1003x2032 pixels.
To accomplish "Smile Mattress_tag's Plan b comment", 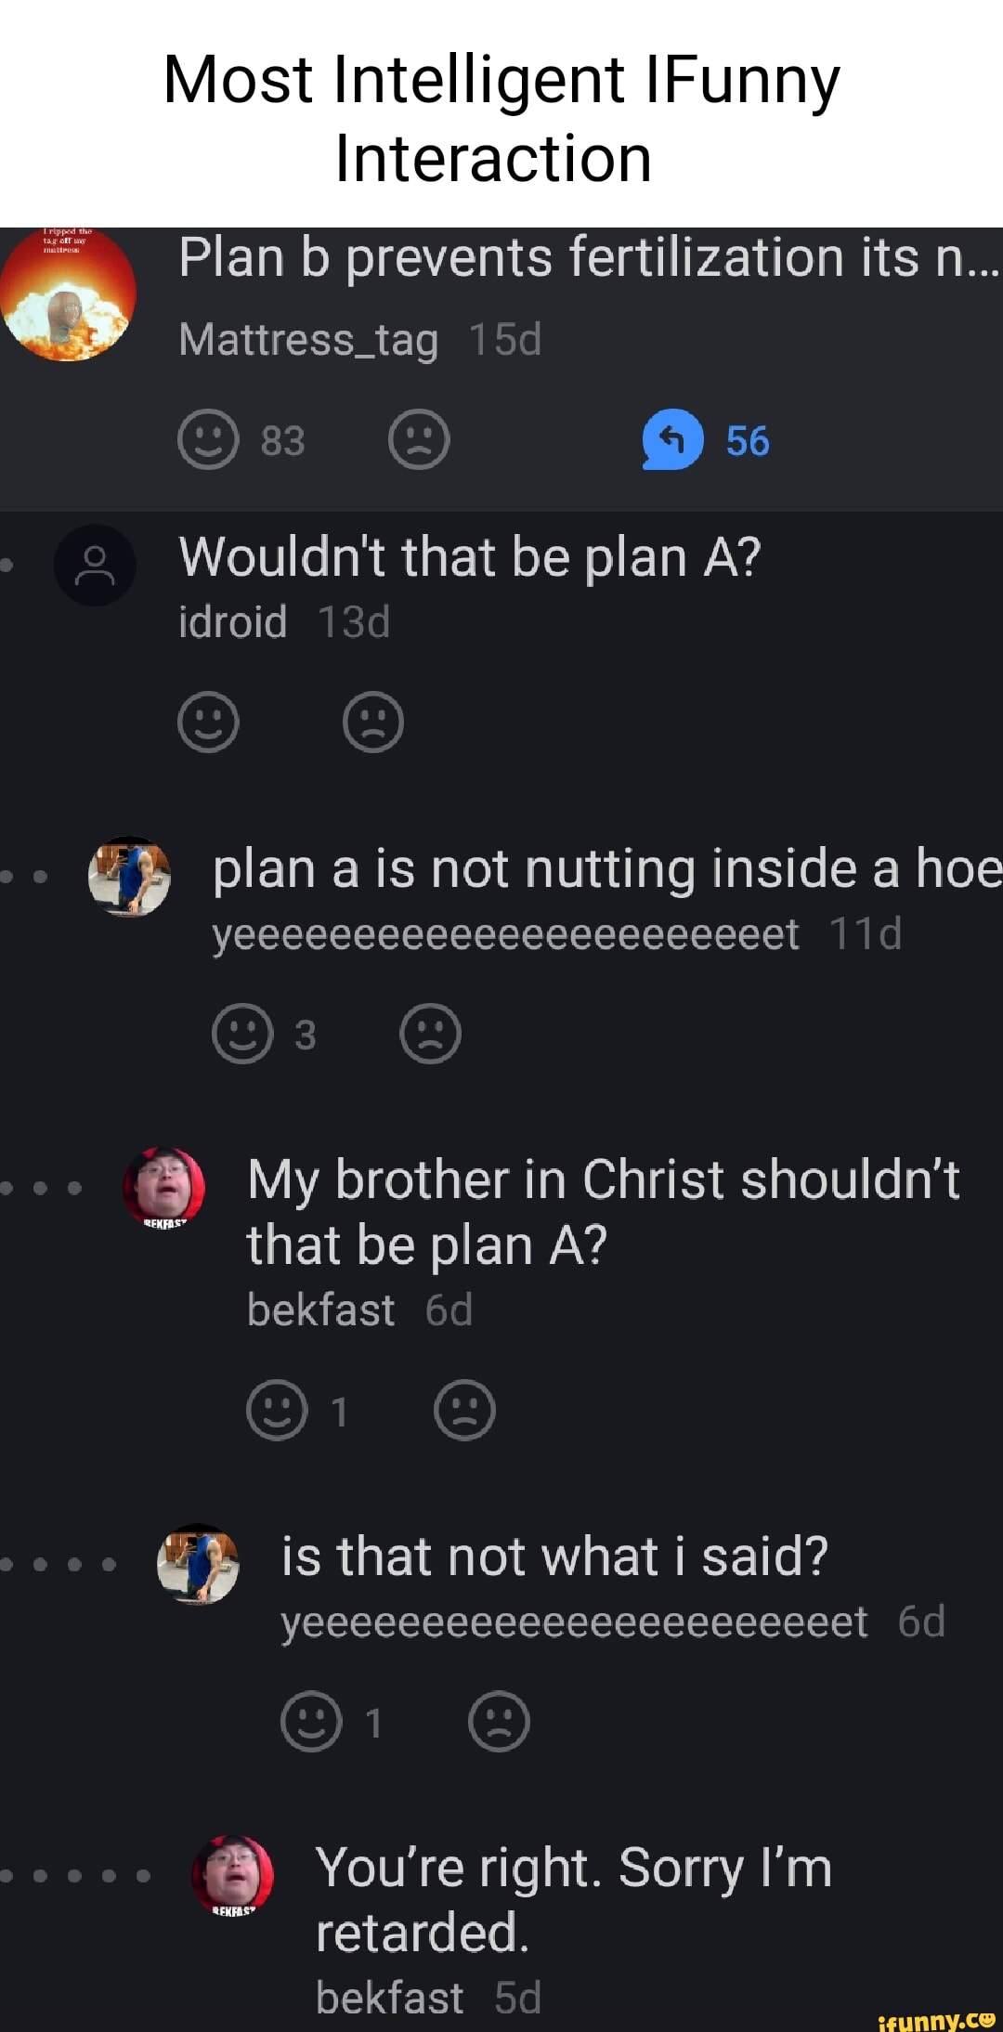I will (x=209, y=440).
